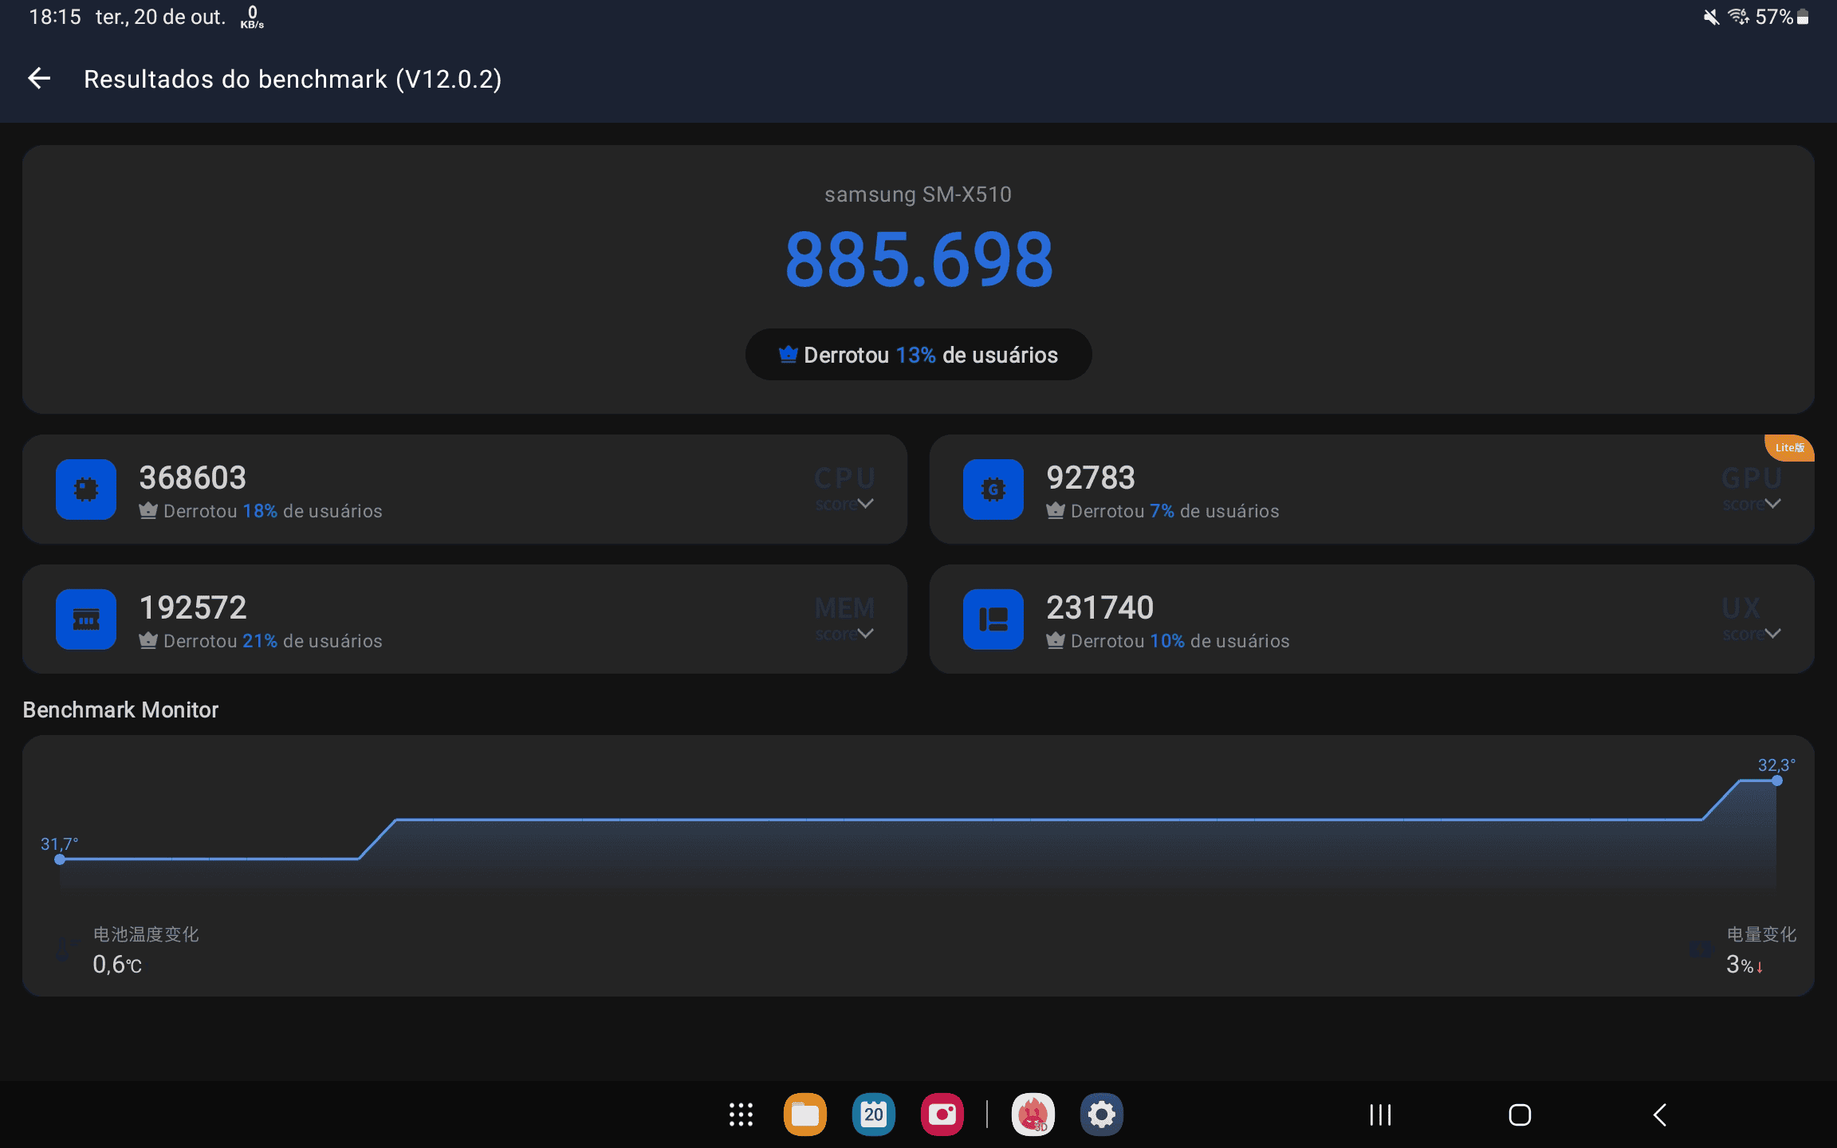This screenshot has width=1837, height=1148.
Task: Open the AnTuTu 3D app icon
Action: (1033, 1115)
